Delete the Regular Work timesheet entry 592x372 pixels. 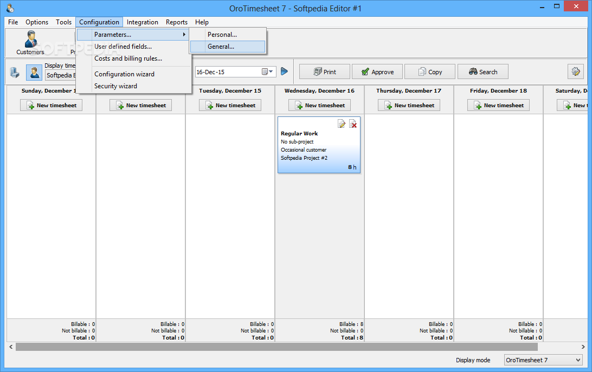353,124
